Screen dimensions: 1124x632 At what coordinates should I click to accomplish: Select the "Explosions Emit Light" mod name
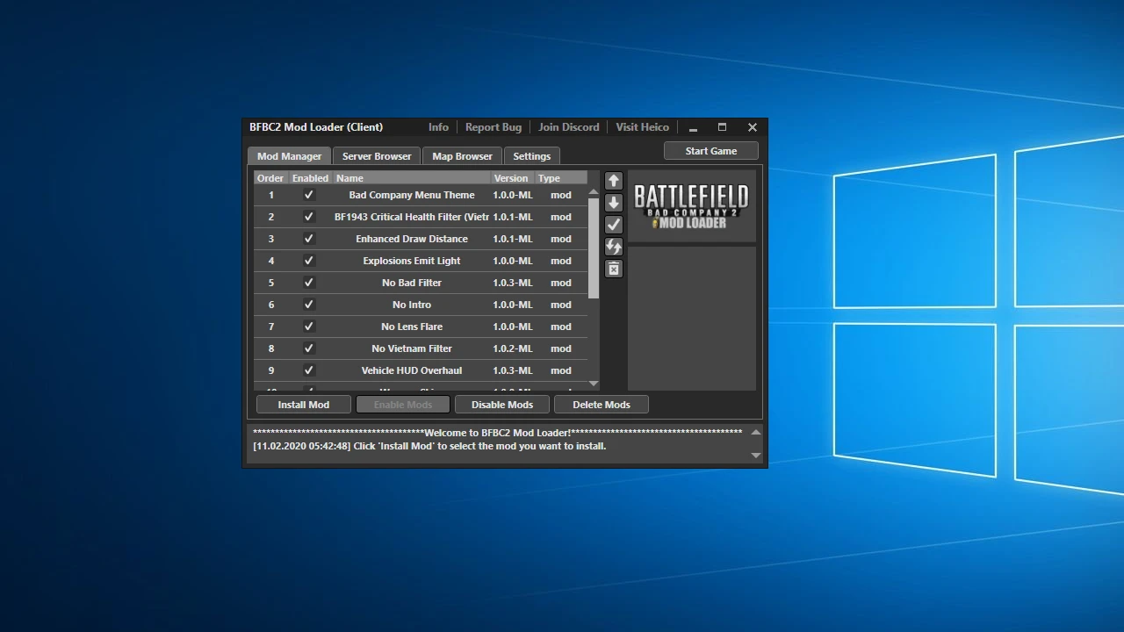click(412, 261)
